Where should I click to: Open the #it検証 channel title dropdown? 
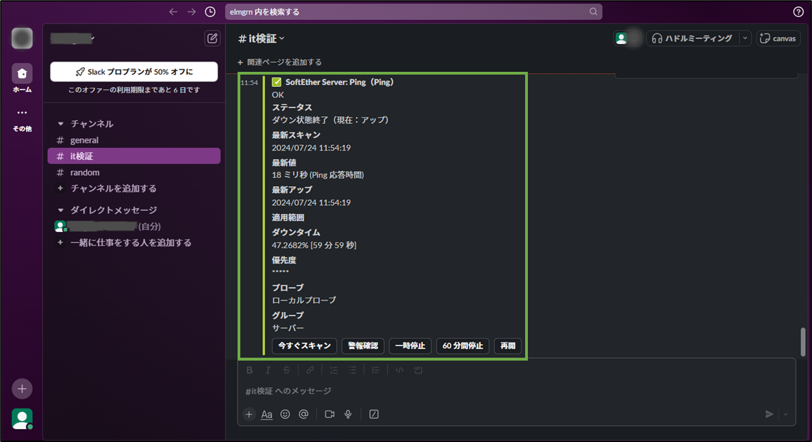click(x=262, y=38)
